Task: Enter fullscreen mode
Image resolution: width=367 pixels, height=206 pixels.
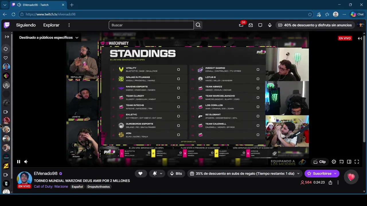Action: [x=357, y=162]
